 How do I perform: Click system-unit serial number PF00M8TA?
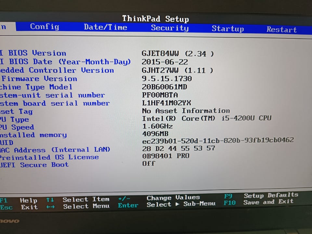pyautogui.click(x=160, y=95)
